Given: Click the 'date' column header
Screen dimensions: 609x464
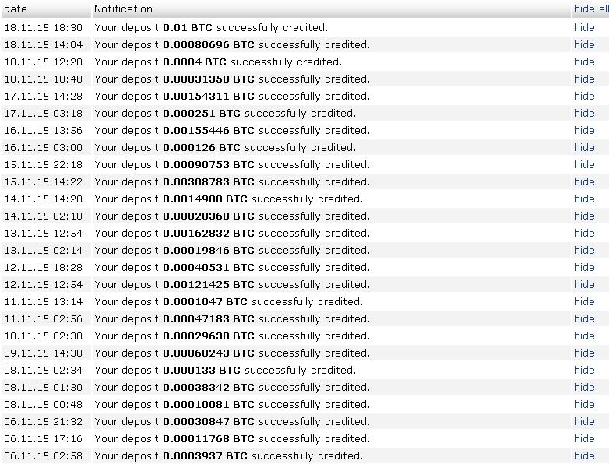Looking at the screenshot, I should coord(16,9).
